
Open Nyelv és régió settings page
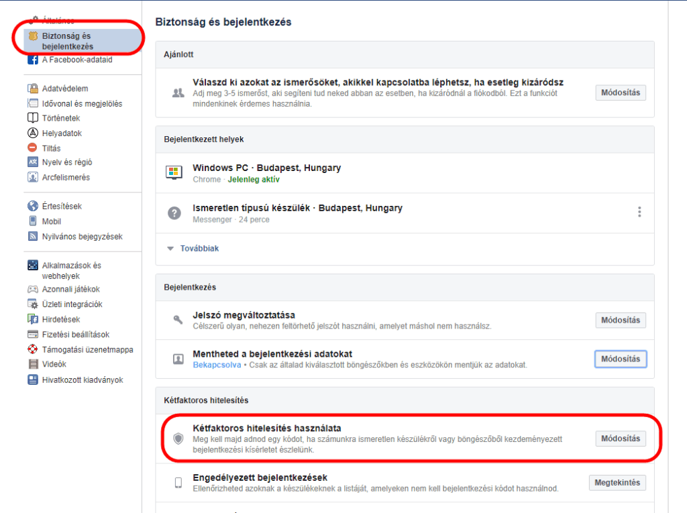(x=67, y=162)
